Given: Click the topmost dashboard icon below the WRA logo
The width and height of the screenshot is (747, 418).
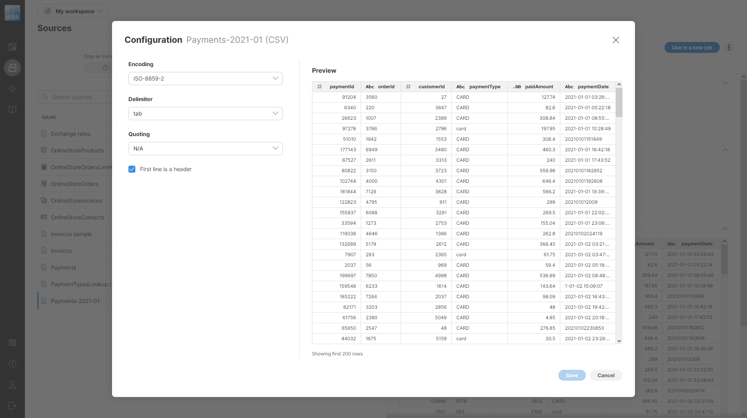Looking at the screenshot, I should pyautogui.click(x=12, y=47).
